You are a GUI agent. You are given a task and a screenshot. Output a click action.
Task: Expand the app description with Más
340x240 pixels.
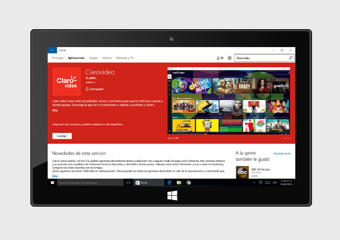click(55, 110)
